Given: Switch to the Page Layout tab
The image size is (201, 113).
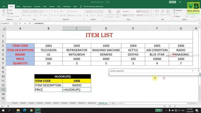Looking at the screenshot, I should coord(27,6).
